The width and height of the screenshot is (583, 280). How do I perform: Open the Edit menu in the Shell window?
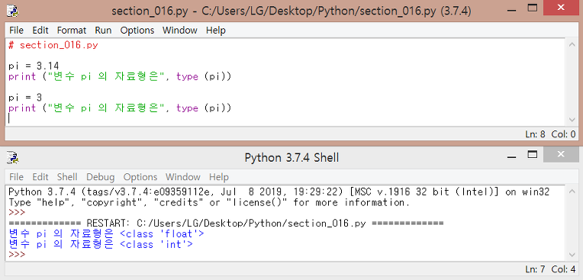(40, 177)
